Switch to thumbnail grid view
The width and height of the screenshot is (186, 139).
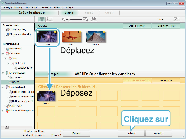[x=42, y=19]
